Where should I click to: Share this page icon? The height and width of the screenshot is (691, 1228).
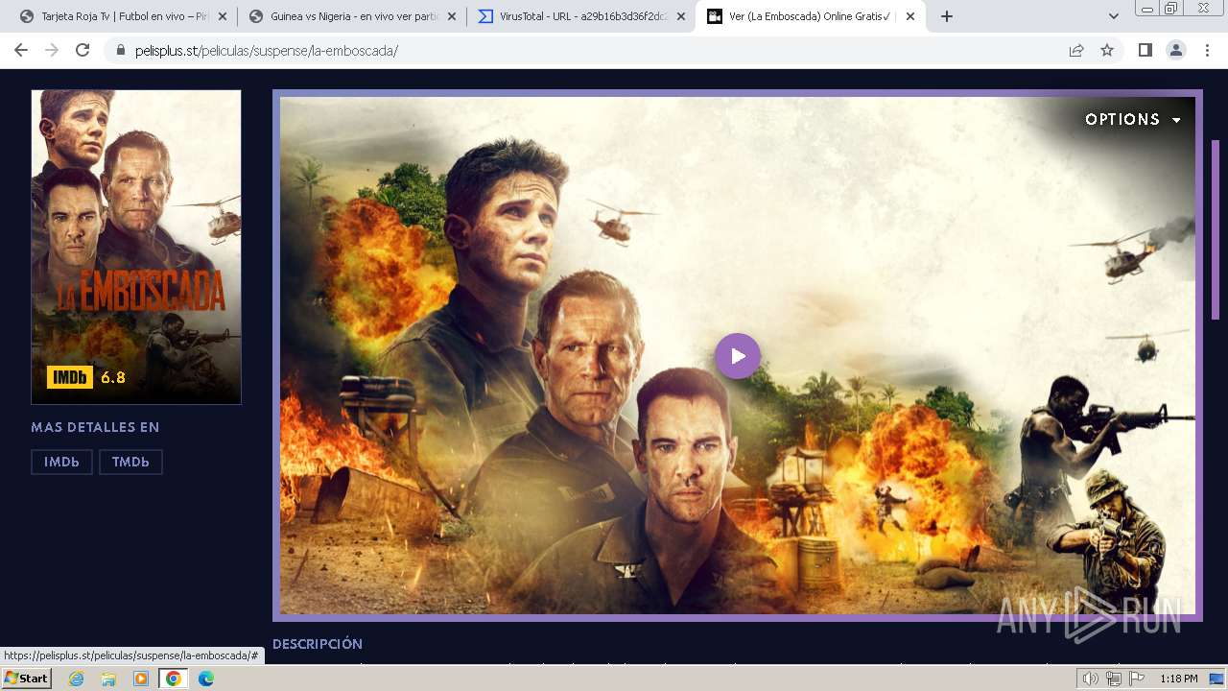pyautogui.click(x=1076, y=50)
